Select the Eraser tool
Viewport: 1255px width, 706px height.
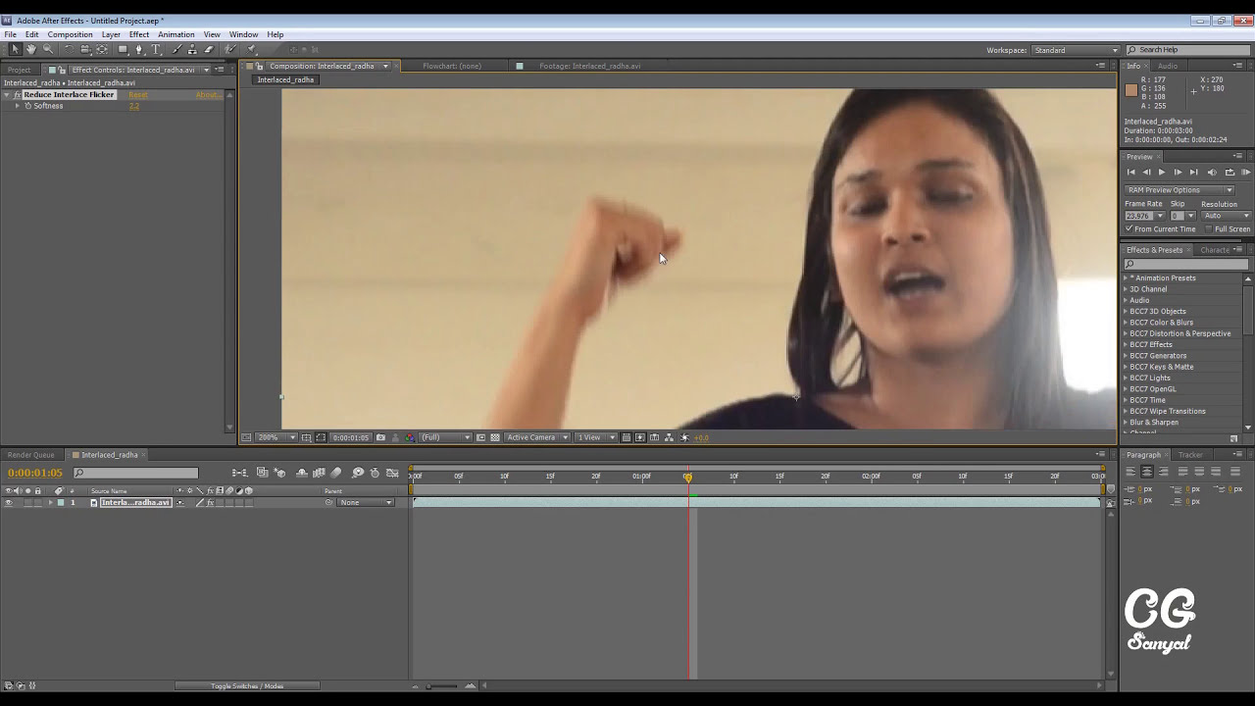point(208,49)
